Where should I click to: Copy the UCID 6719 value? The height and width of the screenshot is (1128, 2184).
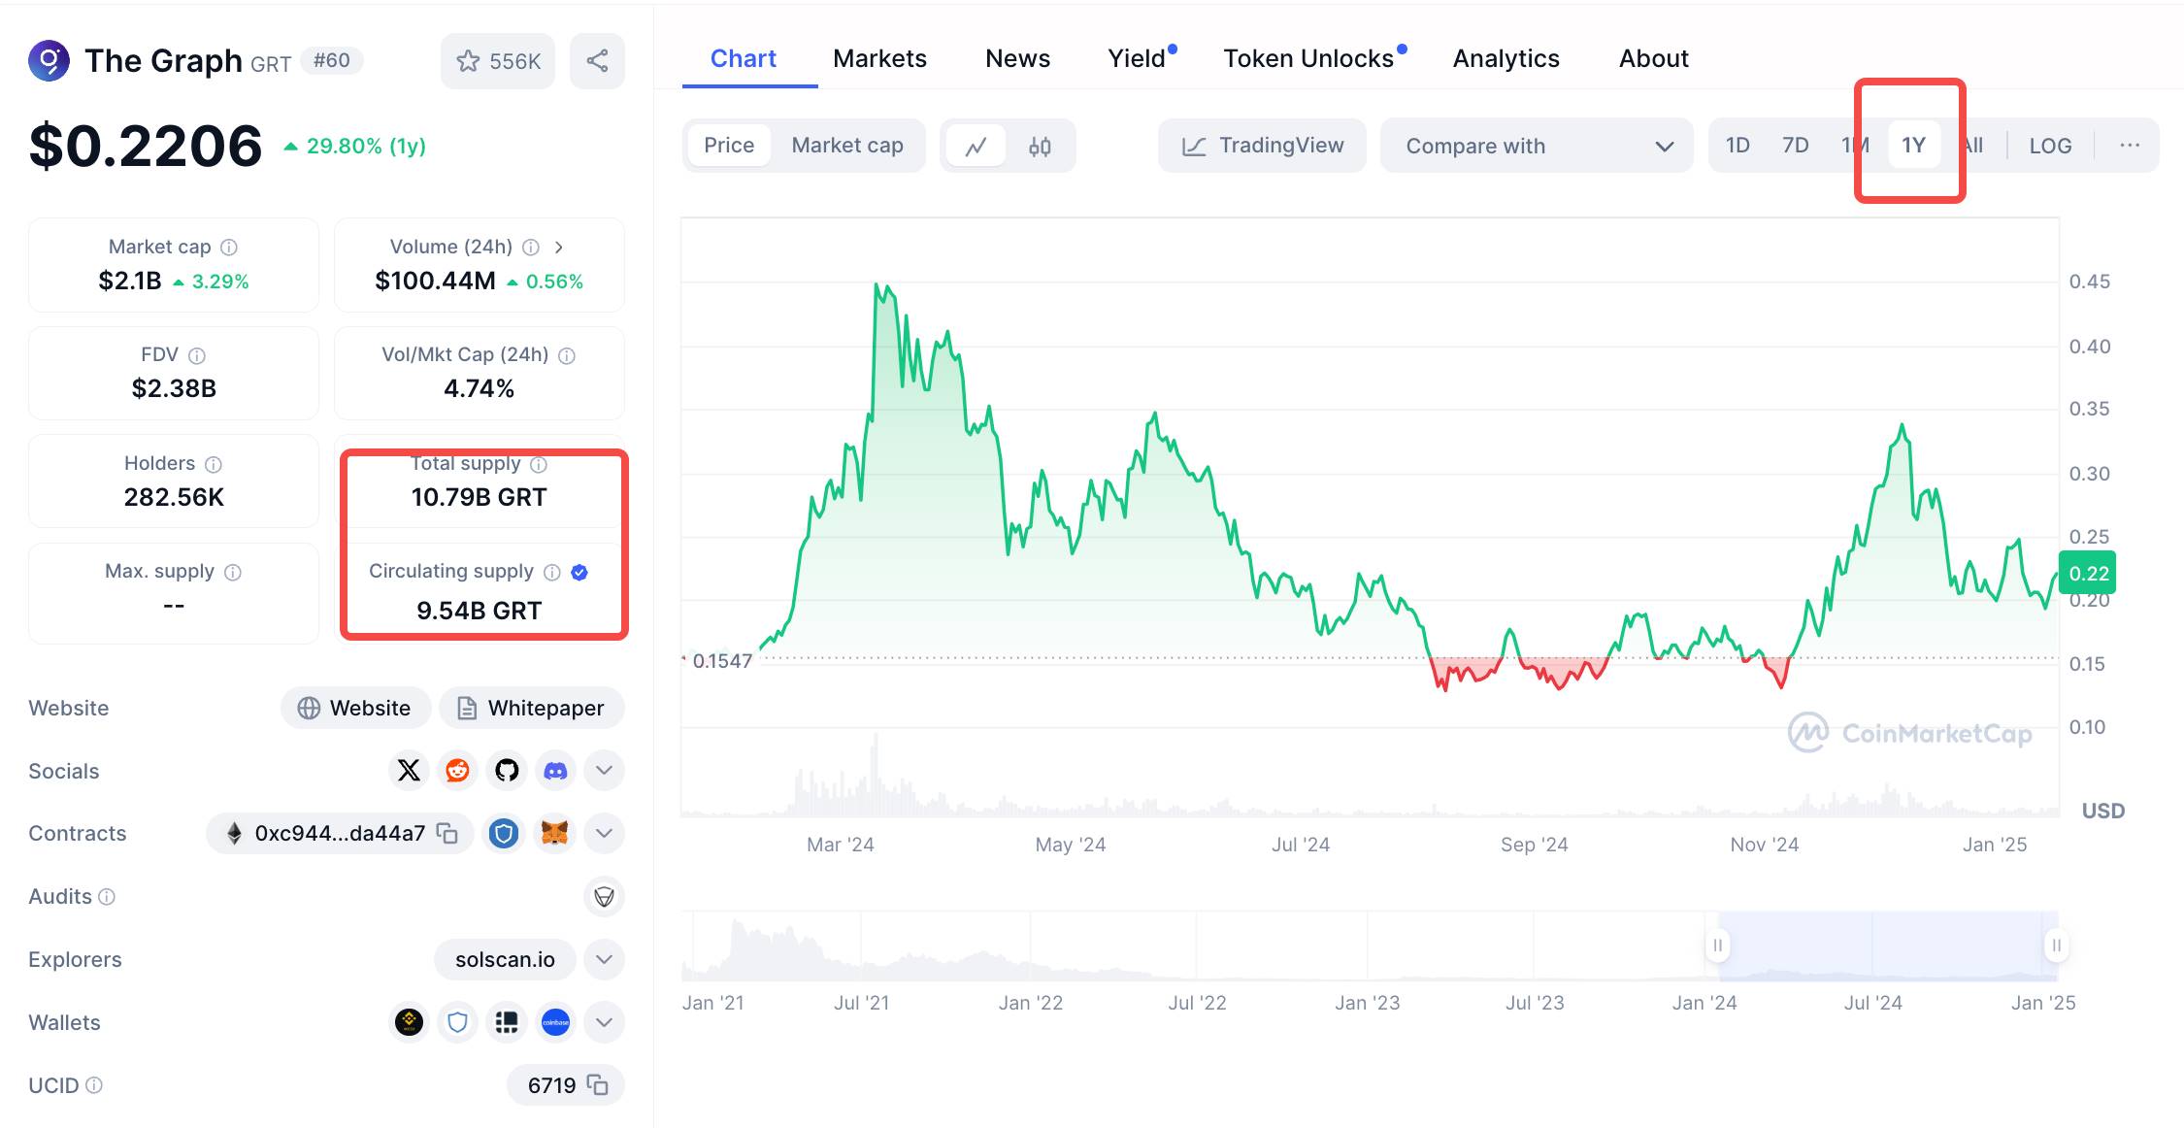[x=598, y=1085]
